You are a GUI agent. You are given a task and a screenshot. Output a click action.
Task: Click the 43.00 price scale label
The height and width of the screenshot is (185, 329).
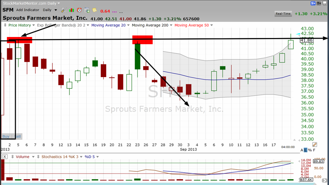(307, 28)
